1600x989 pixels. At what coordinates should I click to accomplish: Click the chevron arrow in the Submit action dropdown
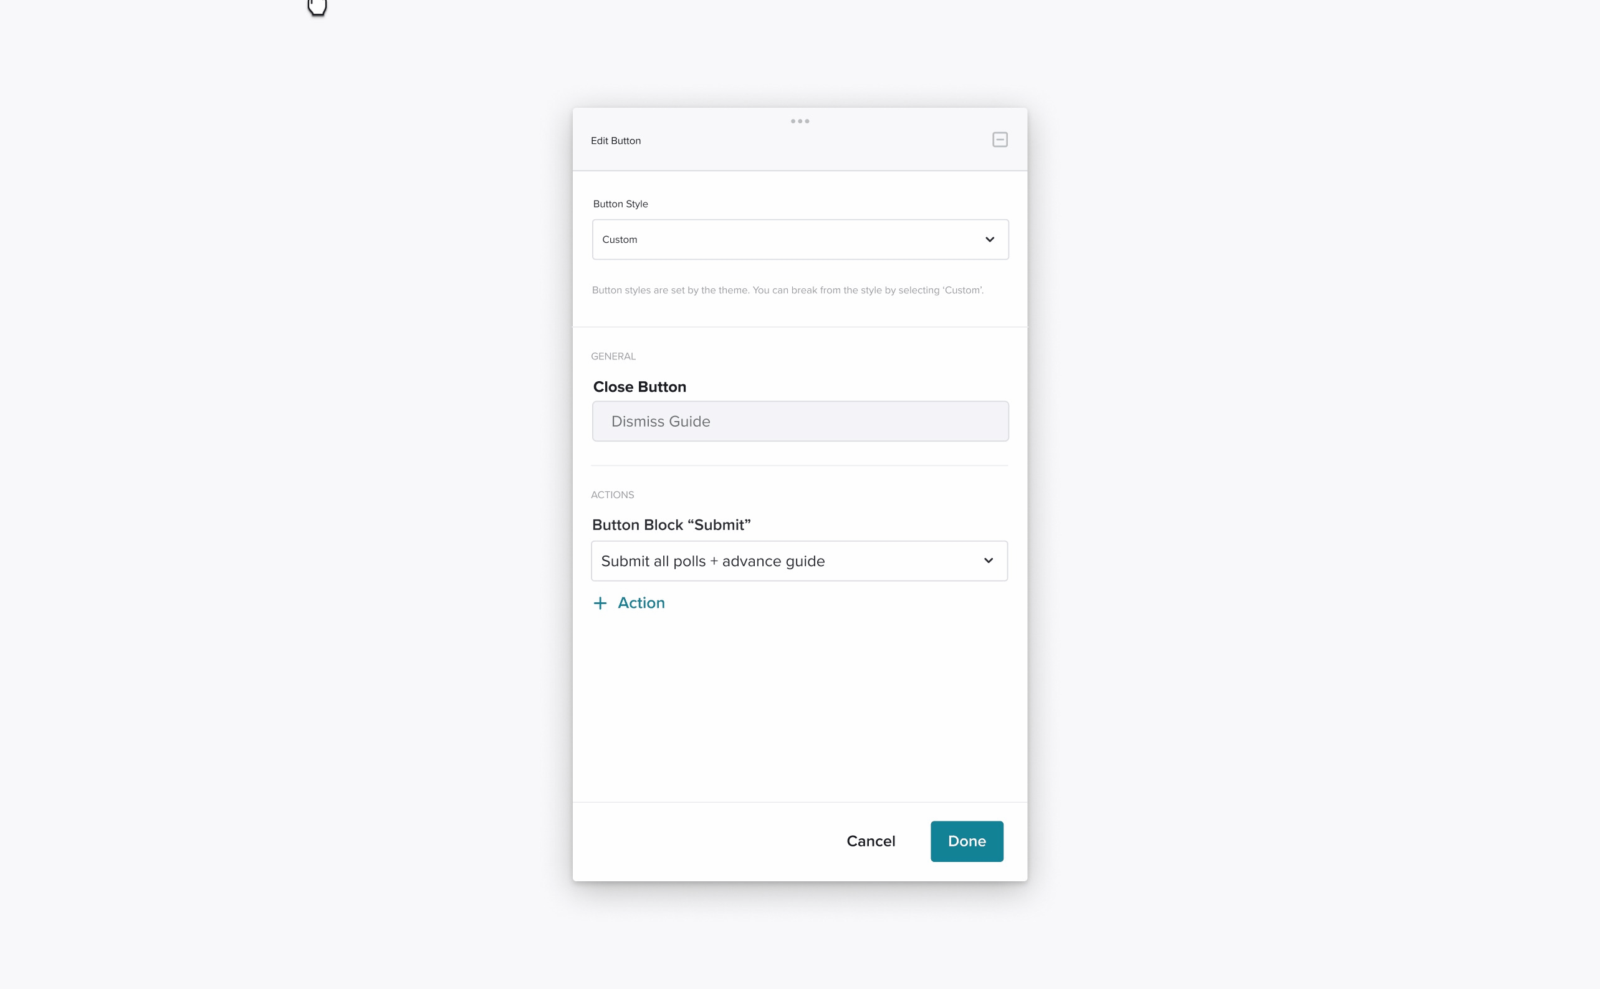coord(988,561)
